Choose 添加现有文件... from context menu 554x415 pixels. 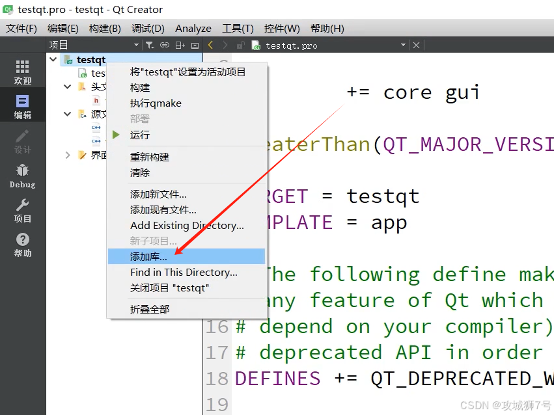[x=187, y=209]
